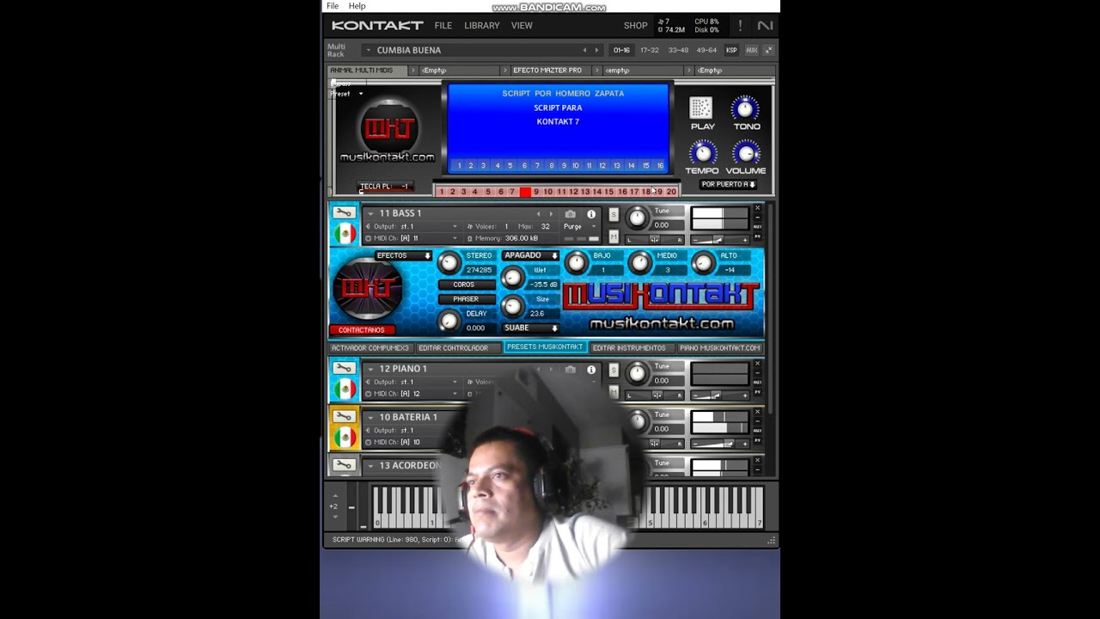The image size is (1100, 619).
Task: Open the Preset dropdown in the script panel
Action: pos(348,94)
